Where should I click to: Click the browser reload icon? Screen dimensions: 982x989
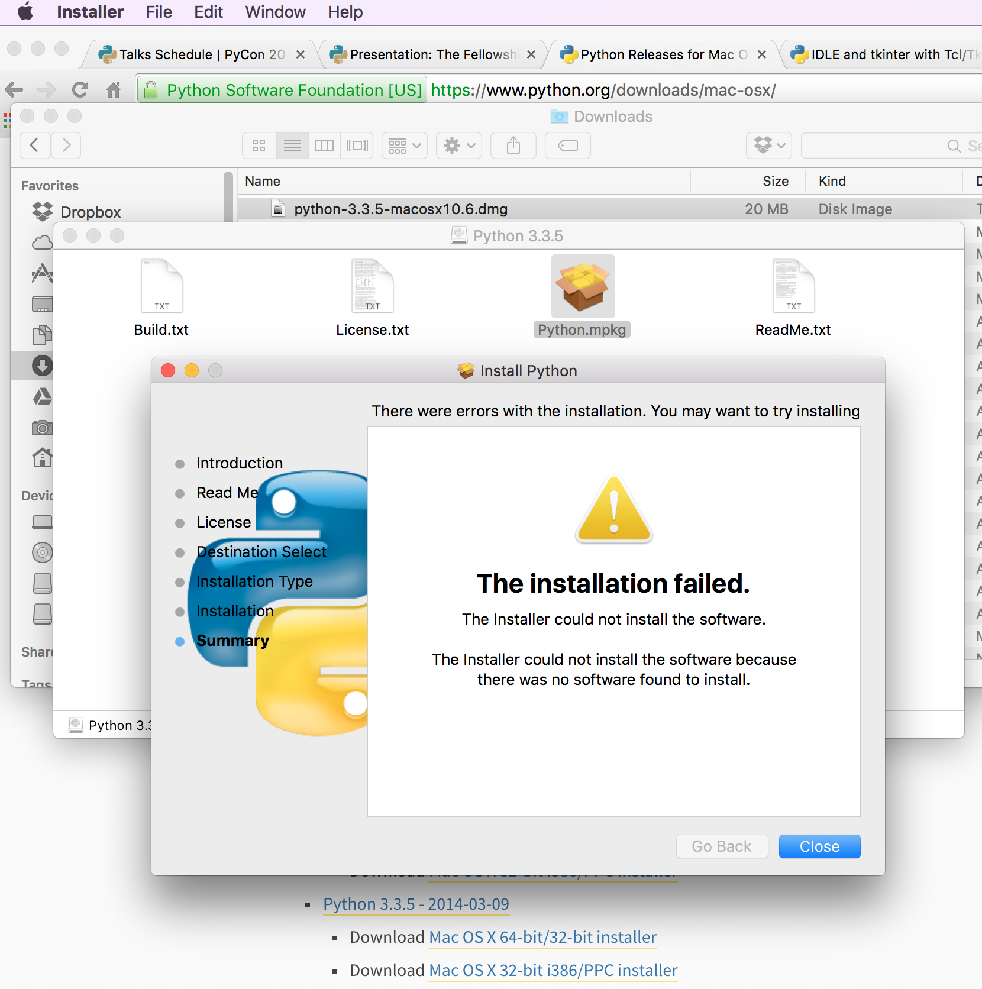pos(80,90)
